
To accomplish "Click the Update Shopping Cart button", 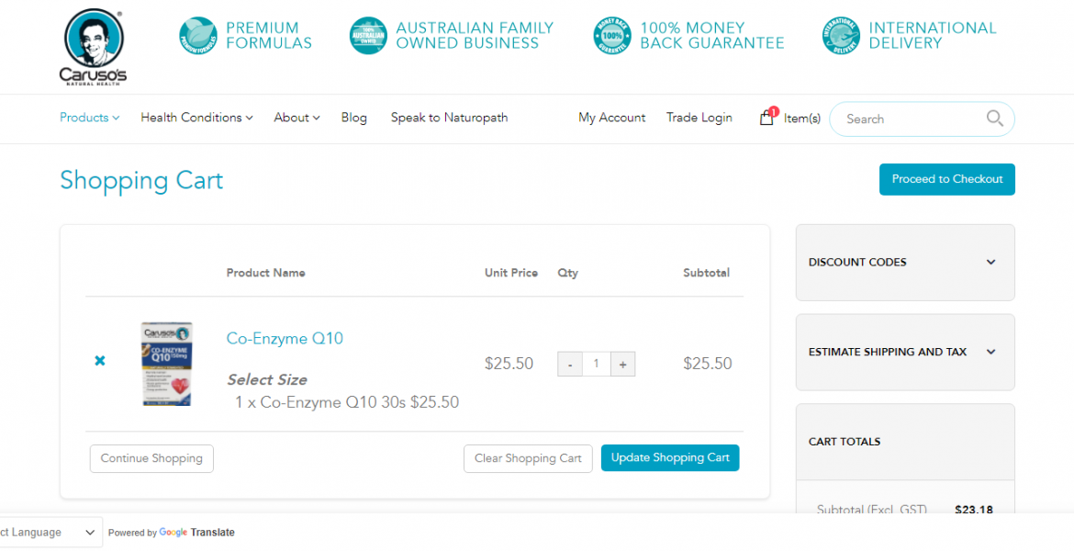I will (x=669, y=458).
